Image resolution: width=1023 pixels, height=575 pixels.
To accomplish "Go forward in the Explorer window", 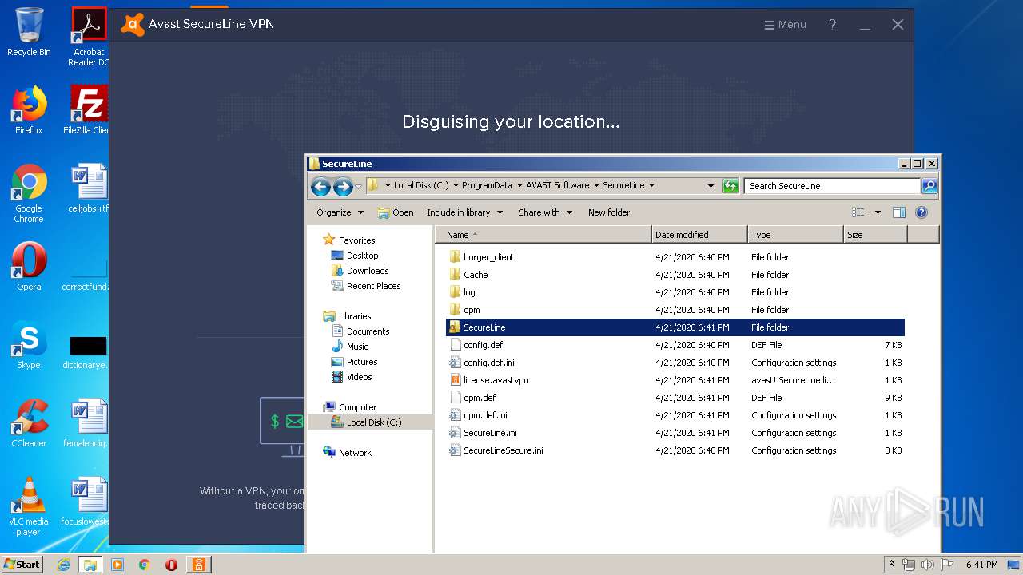I will click(343, 186).
